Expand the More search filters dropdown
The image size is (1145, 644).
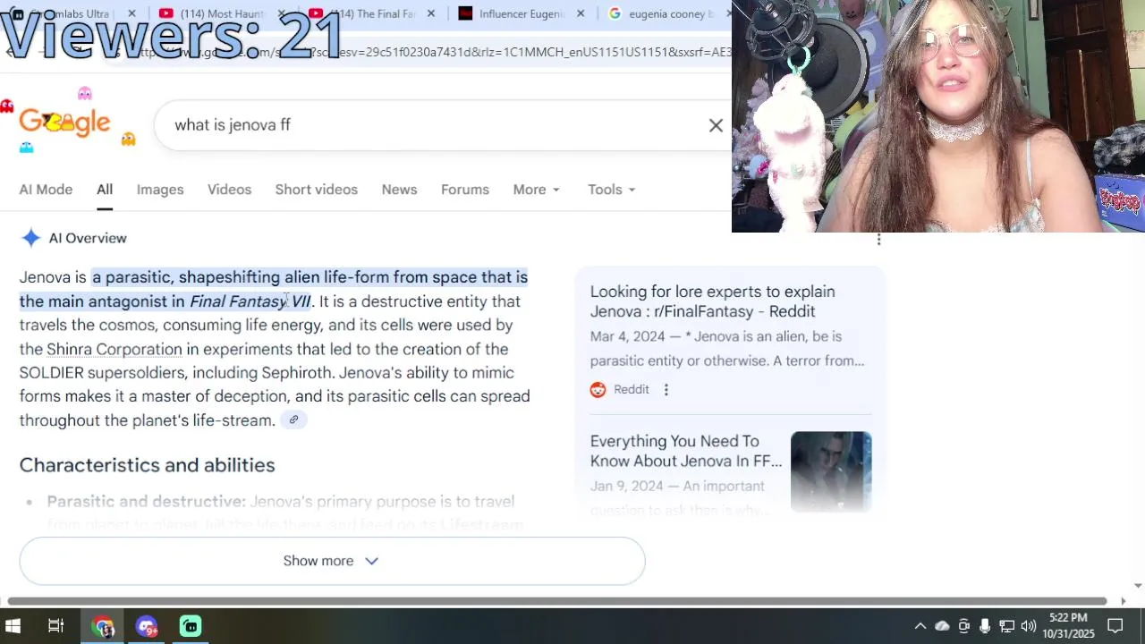point(536,190)
